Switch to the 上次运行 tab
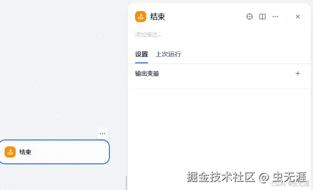The image size is (313, 190). coord(168,55)
